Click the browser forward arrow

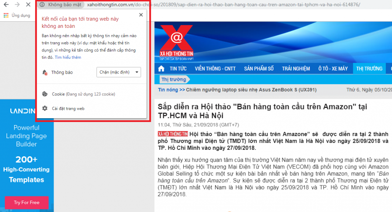(17, 5)
